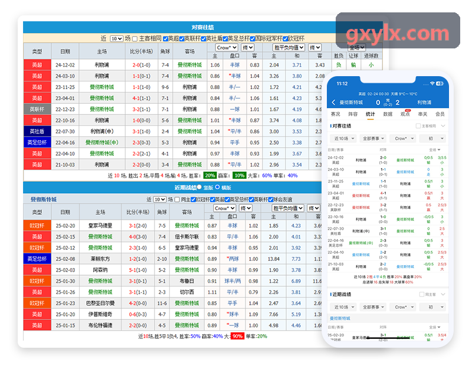Open the Crow* dropdown in phone 对赛往绩 section
The image size is (472, 369).
pyautogui.click(x=403, y=138)
